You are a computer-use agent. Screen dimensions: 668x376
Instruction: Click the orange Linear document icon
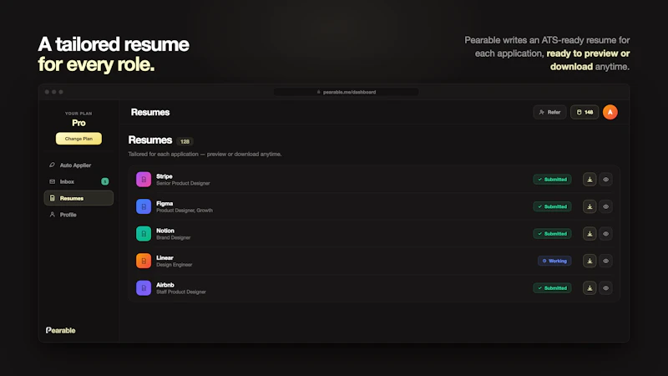(x=144, y=261)
